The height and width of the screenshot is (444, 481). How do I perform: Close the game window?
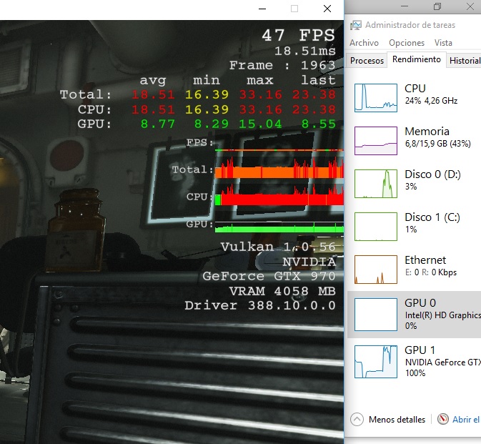pos(327,9)
